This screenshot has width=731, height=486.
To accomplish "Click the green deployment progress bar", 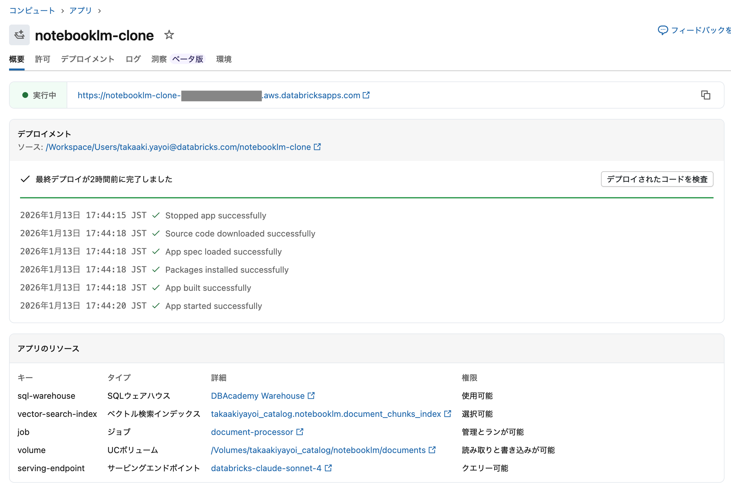I will [x=365, y=197].
